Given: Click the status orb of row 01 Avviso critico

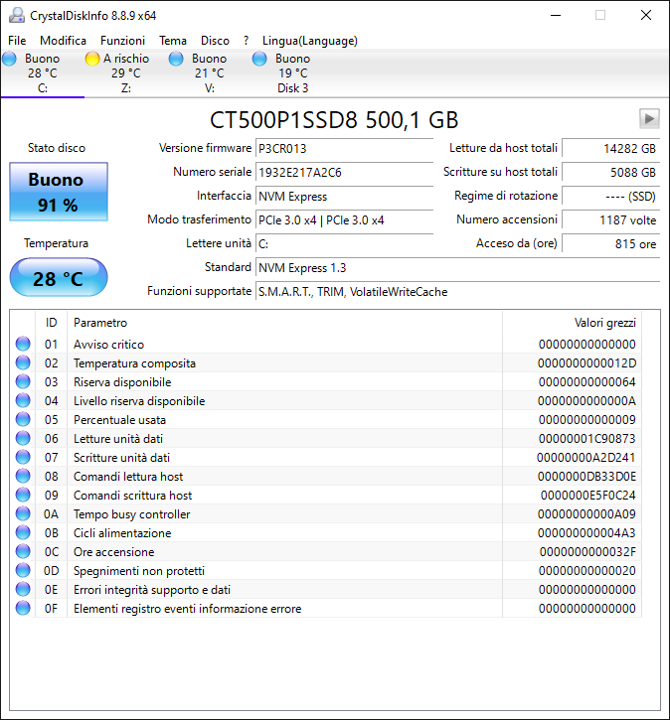Looking at the screenshot, I should click(x=23, y=344).
